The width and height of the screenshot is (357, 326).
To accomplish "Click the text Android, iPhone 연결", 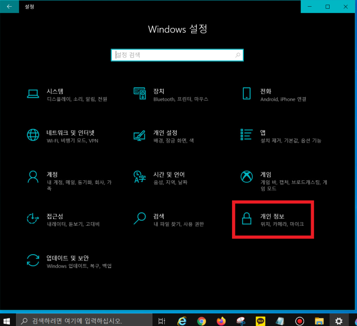I will click(x=283, y=99).
